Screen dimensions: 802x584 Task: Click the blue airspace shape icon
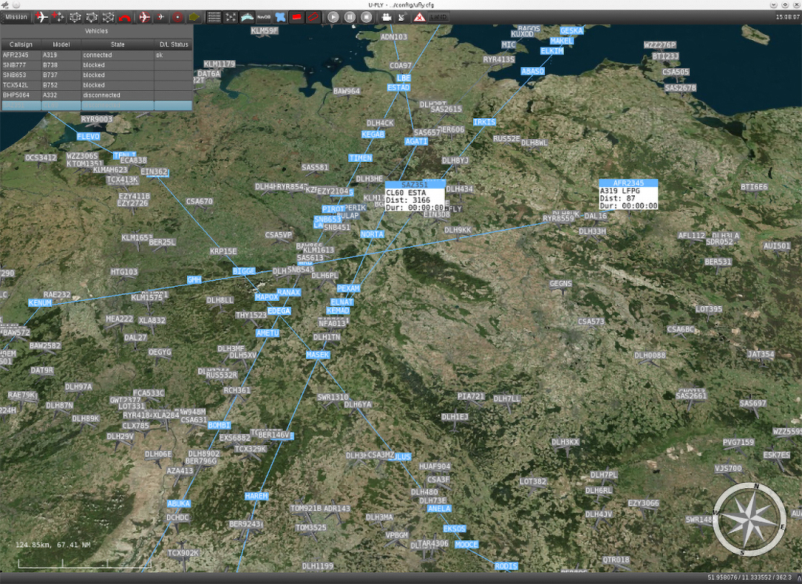(x=280, y=16)
